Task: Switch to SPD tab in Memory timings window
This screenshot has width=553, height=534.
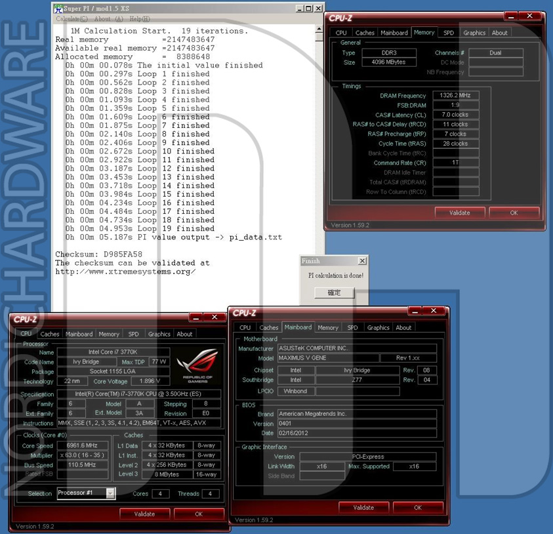Action: (x=448, y=33)
